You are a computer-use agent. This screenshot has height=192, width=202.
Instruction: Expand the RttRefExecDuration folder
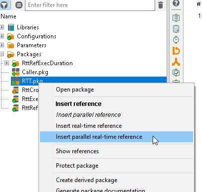tap(7, 63)
